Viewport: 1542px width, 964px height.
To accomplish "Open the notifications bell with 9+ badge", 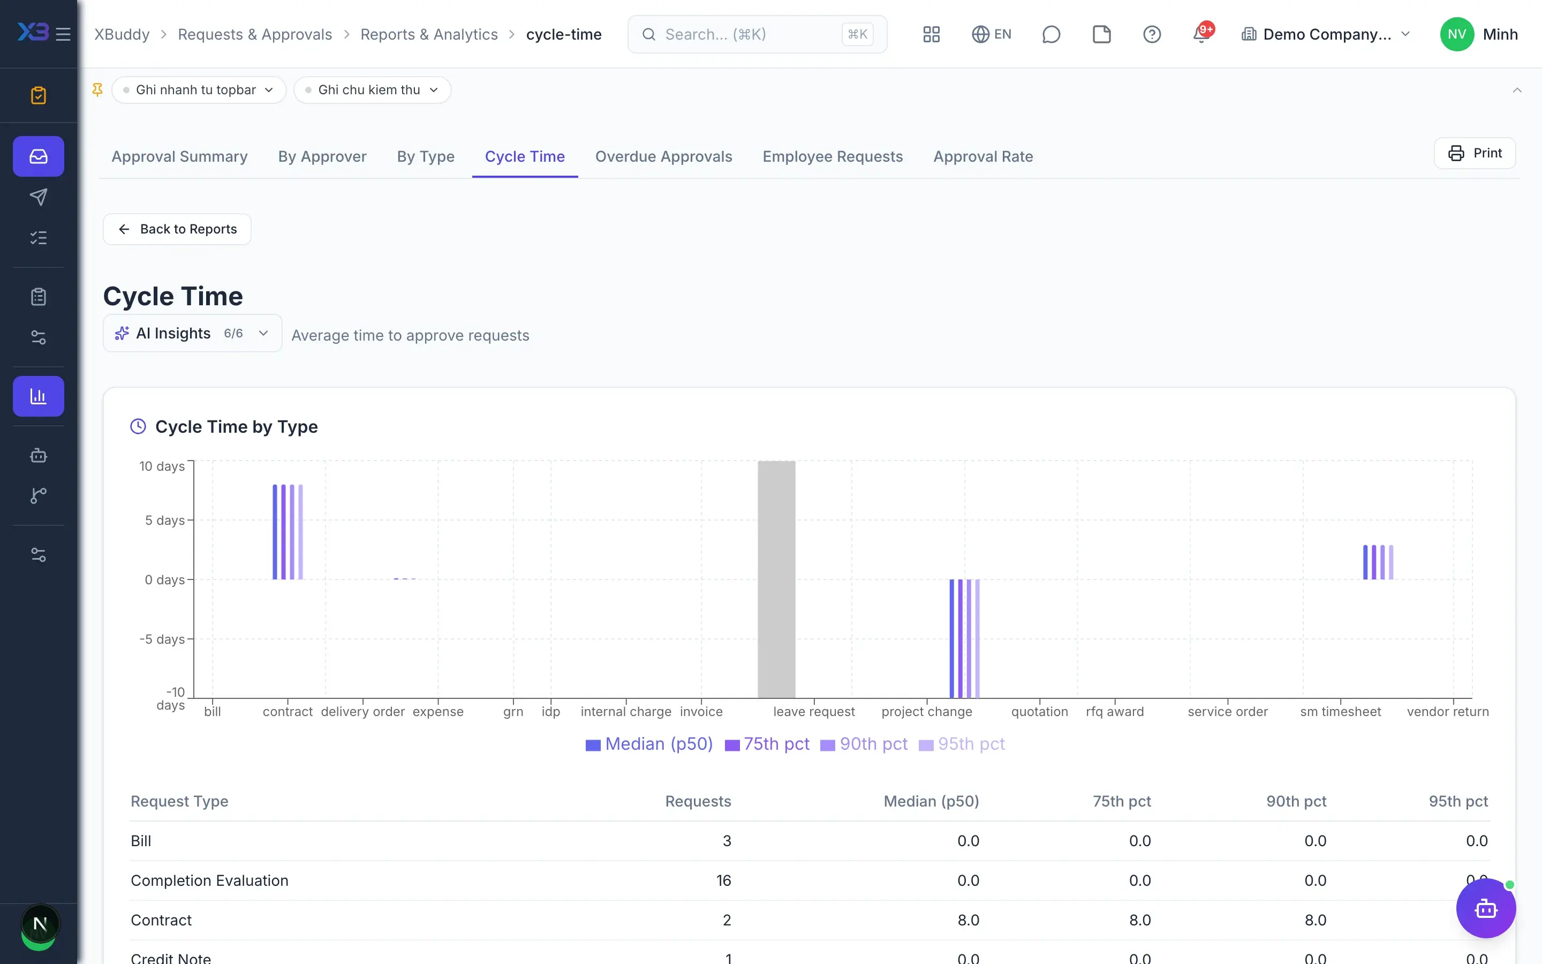I will pyautogui.click(x=1203, y=34).
